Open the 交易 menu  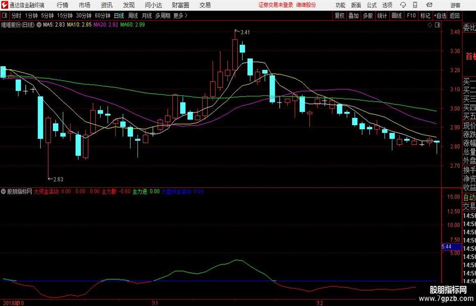coord(205,5)
